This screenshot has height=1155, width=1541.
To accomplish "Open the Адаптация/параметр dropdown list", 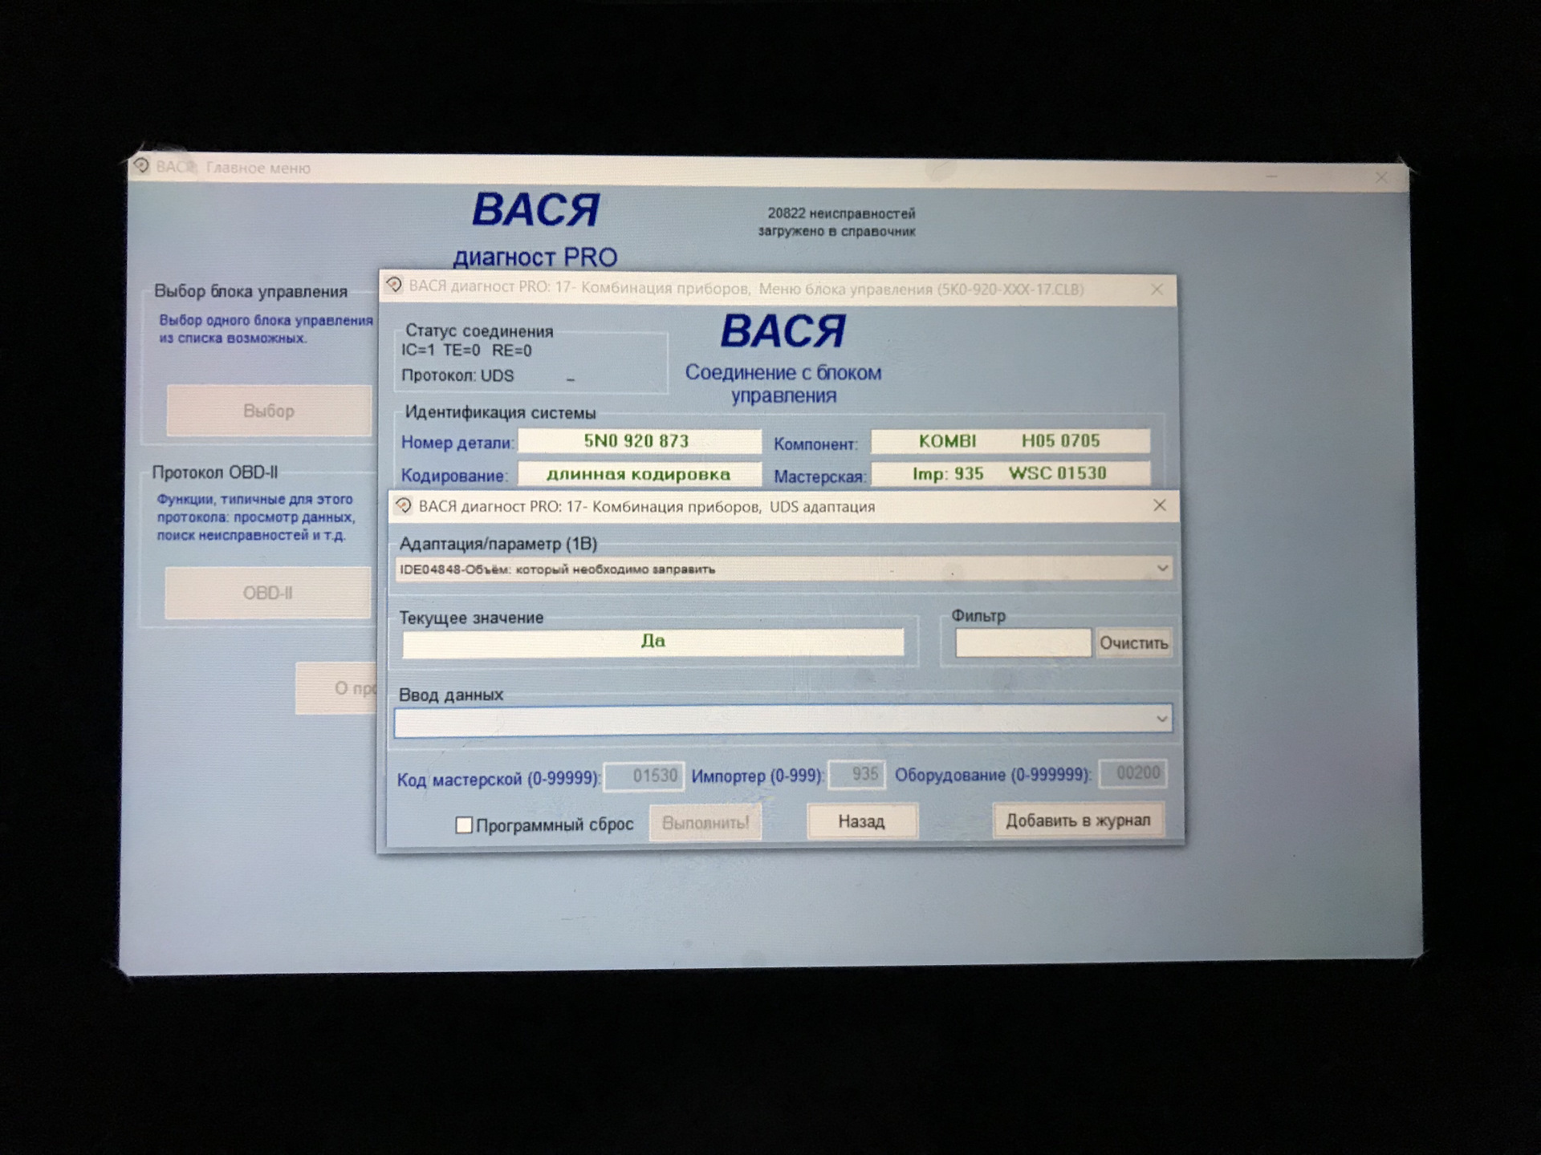I will 1162,568.
